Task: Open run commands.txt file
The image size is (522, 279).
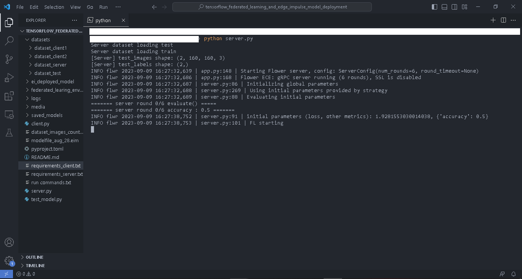Action: [x=51, y=182]
